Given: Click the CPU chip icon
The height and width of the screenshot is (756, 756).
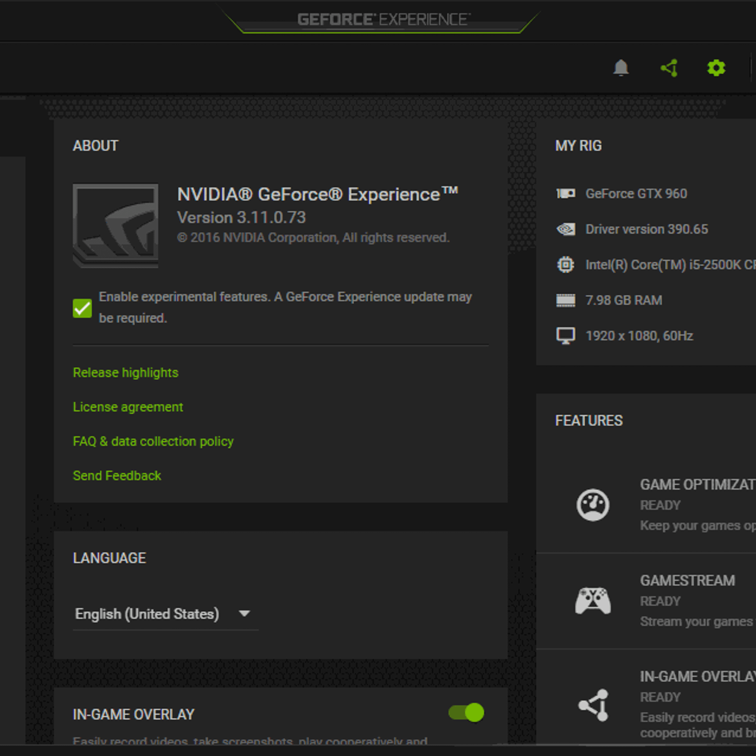Looking at the screenshot, I should coord(566,265).
